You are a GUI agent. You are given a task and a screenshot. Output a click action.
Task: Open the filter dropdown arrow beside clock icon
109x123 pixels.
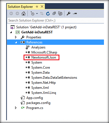coord(37,14)
